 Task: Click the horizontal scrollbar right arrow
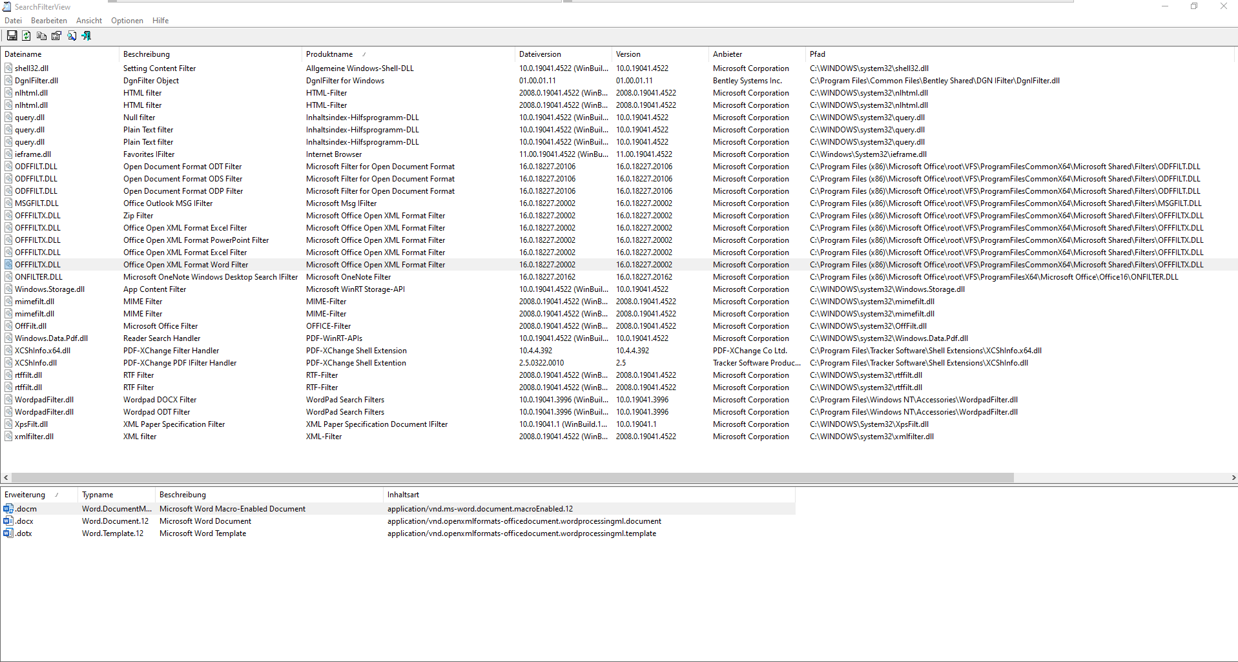(1233, 478)
